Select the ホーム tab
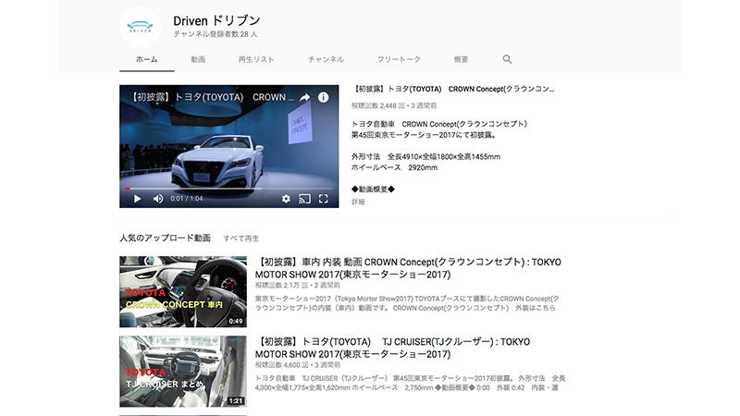 [x=147, y=59]
